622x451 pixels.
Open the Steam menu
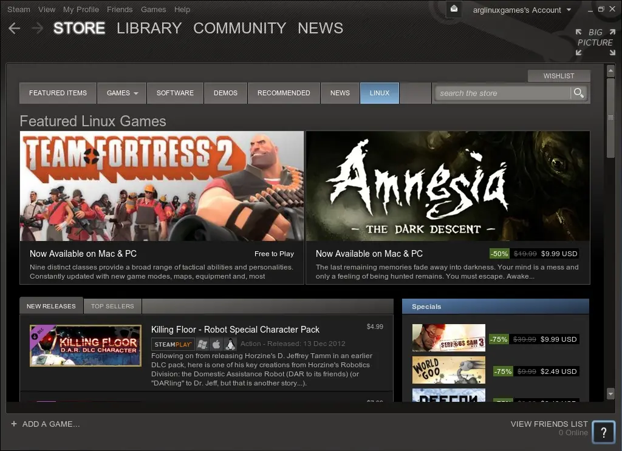pos(19,9)
